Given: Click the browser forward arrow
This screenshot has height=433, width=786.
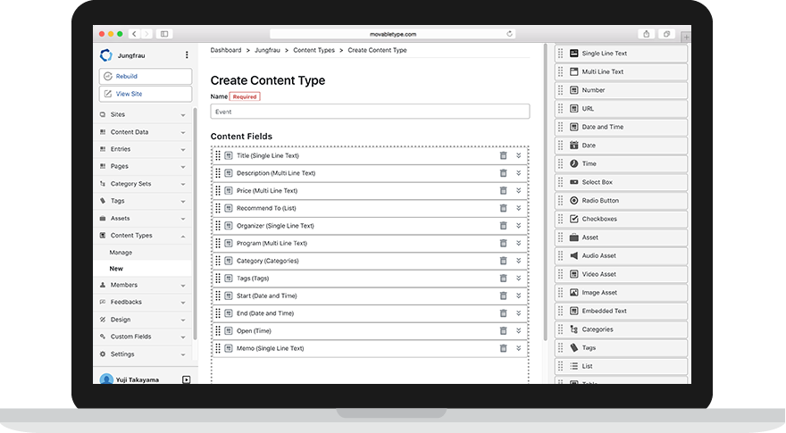Looking at the screenshot, I should click(146, 34).
